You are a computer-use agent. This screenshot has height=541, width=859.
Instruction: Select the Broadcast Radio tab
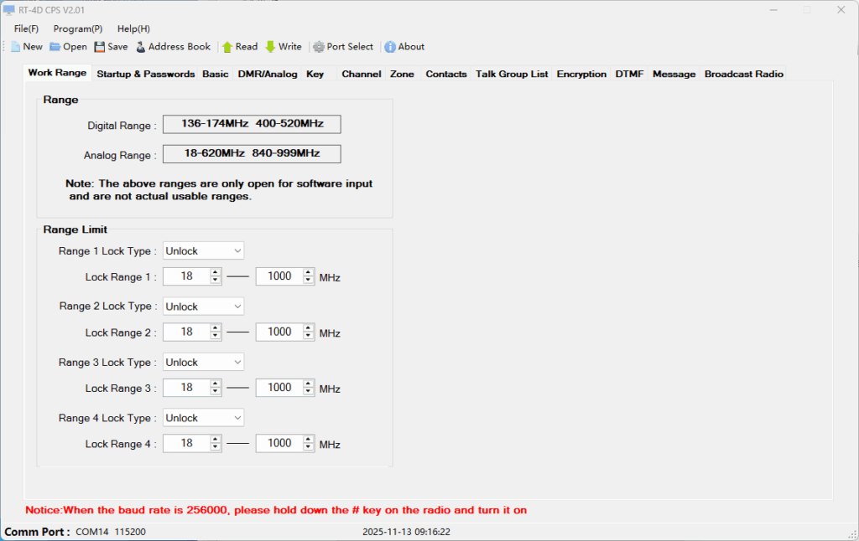pyautogui.click(x=743, y=74)
